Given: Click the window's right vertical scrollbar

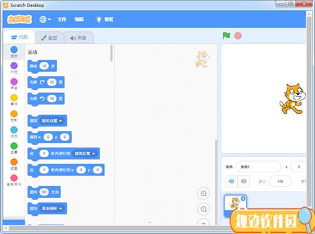Looking at the screenshot, I should pos(309,111).
